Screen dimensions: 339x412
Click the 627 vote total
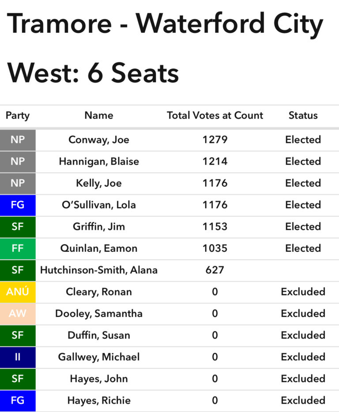tap(215, 270)
